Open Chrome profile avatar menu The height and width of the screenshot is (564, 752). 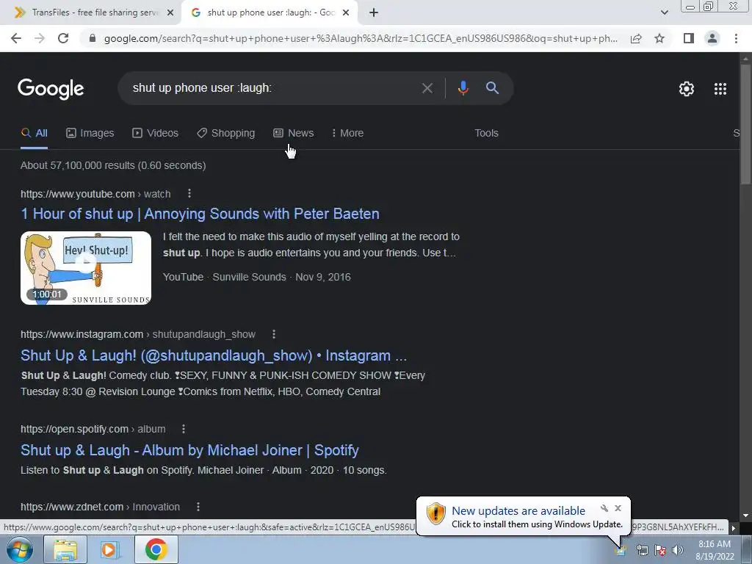(712, 38)
